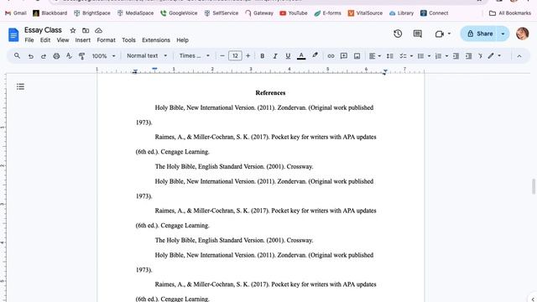Expand the bulleted list options arrow
Screen dimensions: 537x302
pos(429,56)
